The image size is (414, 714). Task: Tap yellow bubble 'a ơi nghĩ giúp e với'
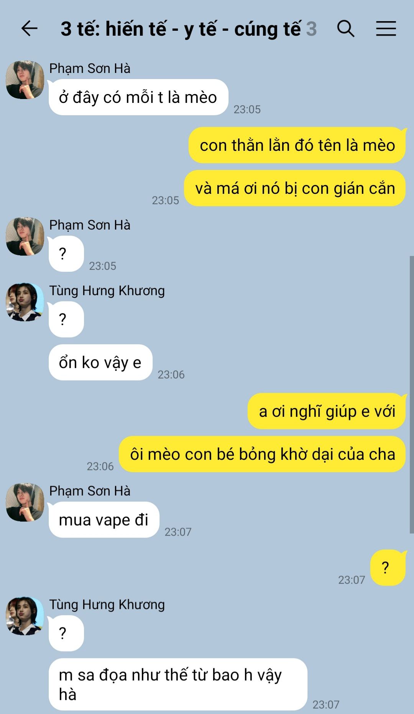click(x=327, y=411)
